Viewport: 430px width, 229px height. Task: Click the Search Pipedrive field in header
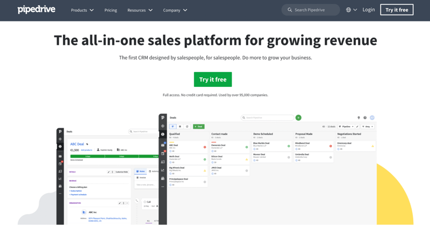point(311,10)
